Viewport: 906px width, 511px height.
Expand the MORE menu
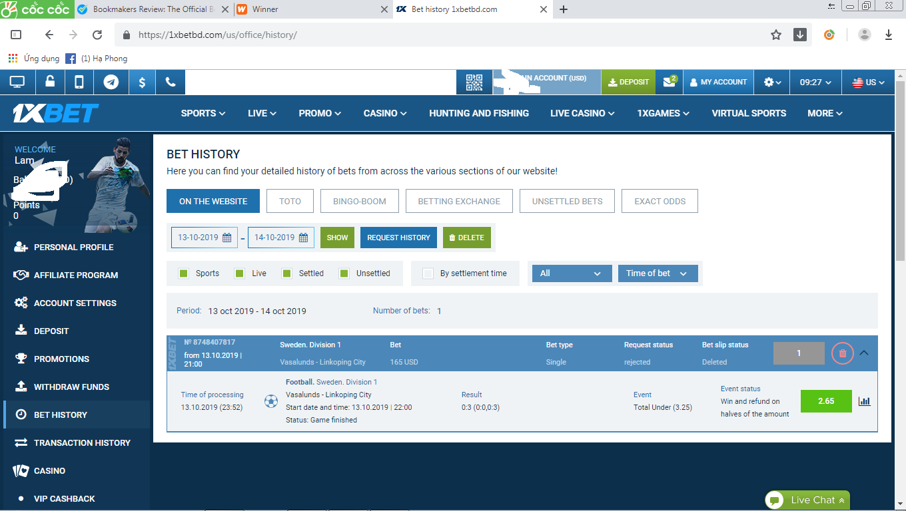click(825, 113)
